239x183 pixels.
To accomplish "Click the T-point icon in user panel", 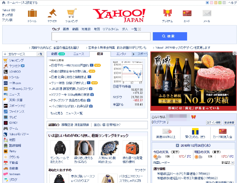I will coord(193,131).
